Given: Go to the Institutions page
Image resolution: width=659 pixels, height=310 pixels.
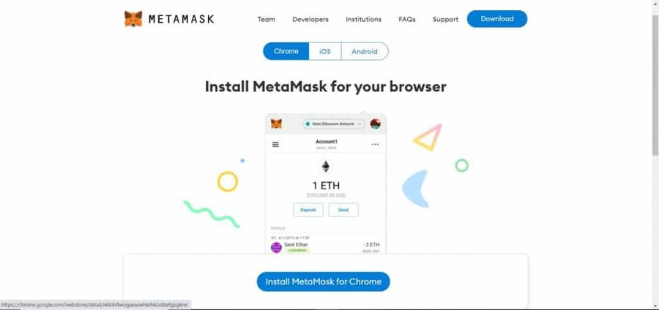Looking at the screenshot, I should click(x=363, y=19).
